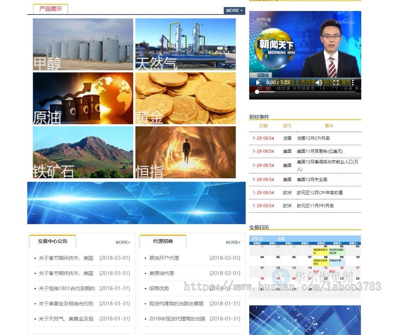The height and width of the screenshot is (335, 397).
Task: Click MORE+ in the 代理招商 section
Action: [x=233, y=242]
